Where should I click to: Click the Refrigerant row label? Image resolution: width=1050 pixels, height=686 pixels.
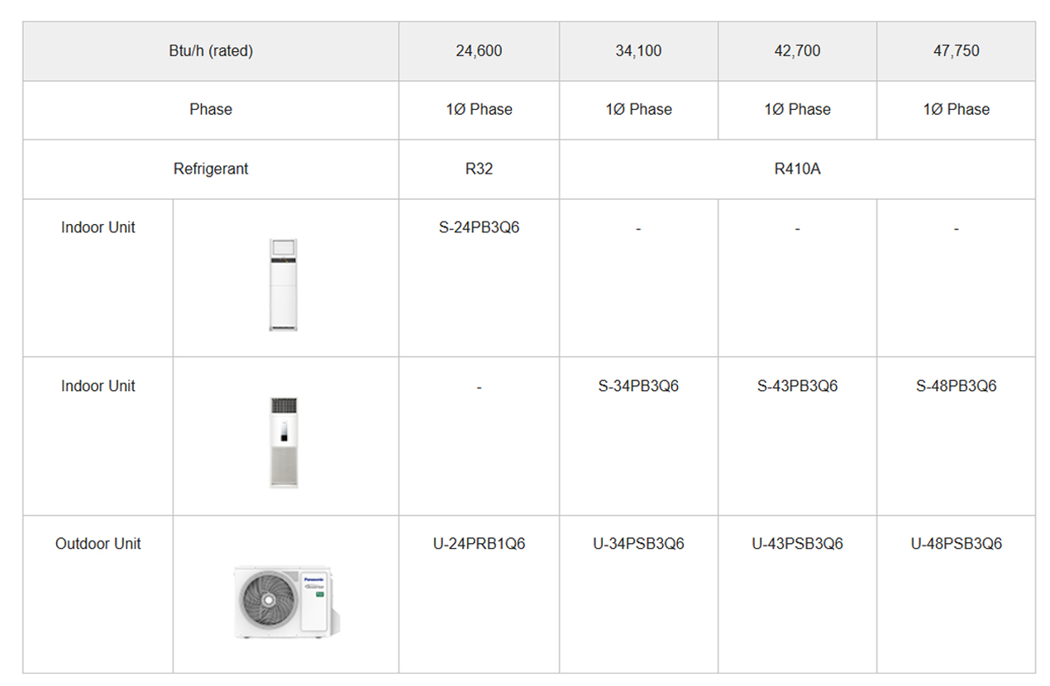coord(211,169)
